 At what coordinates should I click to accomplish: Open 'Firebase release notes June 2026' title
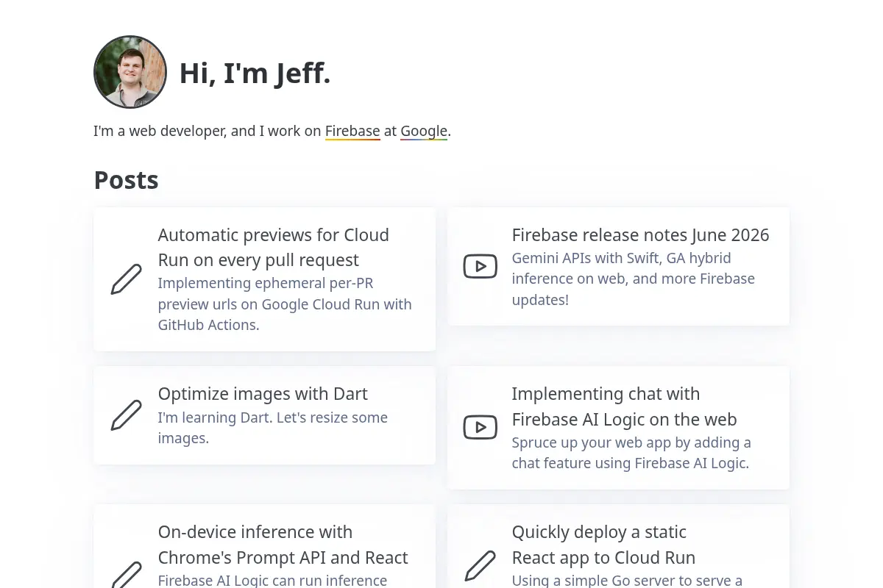pos(640,235)
